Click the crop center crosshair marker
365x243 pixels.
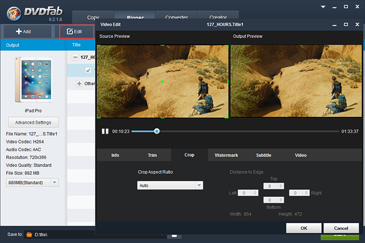[162, 81]
